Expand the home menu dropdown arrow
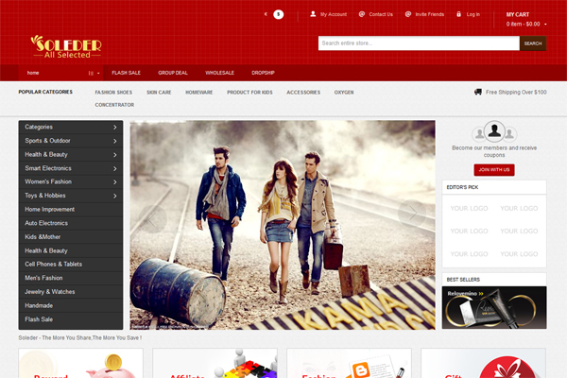 pos(98,73)
